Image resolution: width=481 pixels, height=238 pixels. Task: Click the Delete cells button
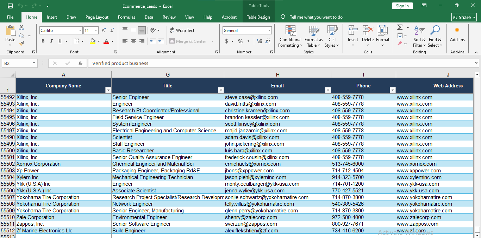(x=368, y=36)
